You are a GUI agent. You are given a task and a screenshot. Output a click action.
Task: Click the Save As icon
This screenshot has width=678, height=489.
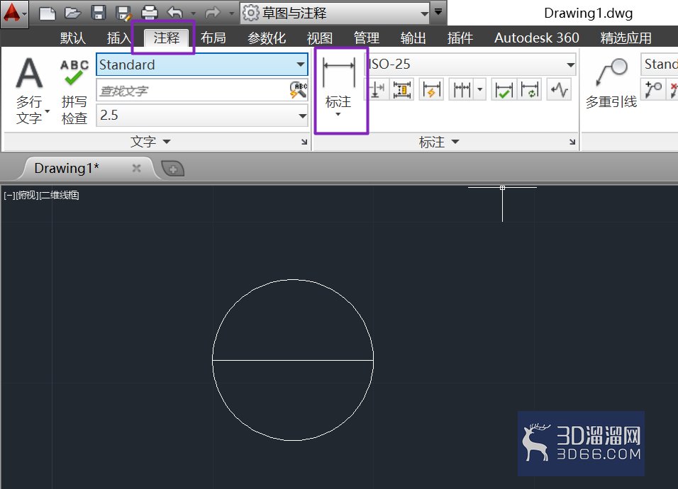pos(123,13)
